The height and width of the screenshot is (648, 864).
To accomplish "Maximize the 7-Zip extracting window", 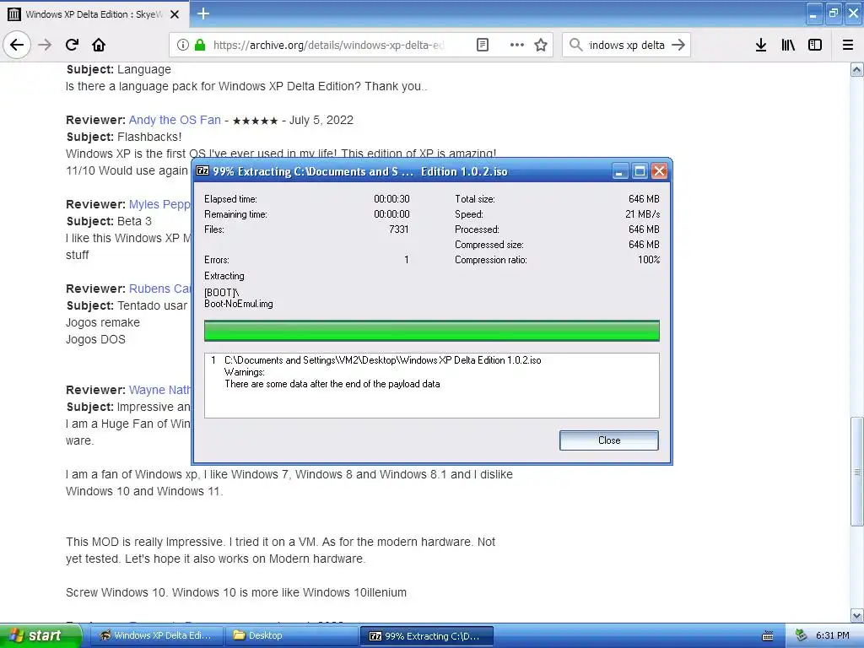I will click(x=640, y=171).
